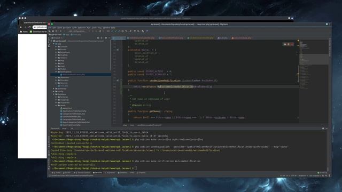Click the Locate file target icon in Project panel
Image resolution: width=342 pixels, height=192 pixels.
(98, 38)
